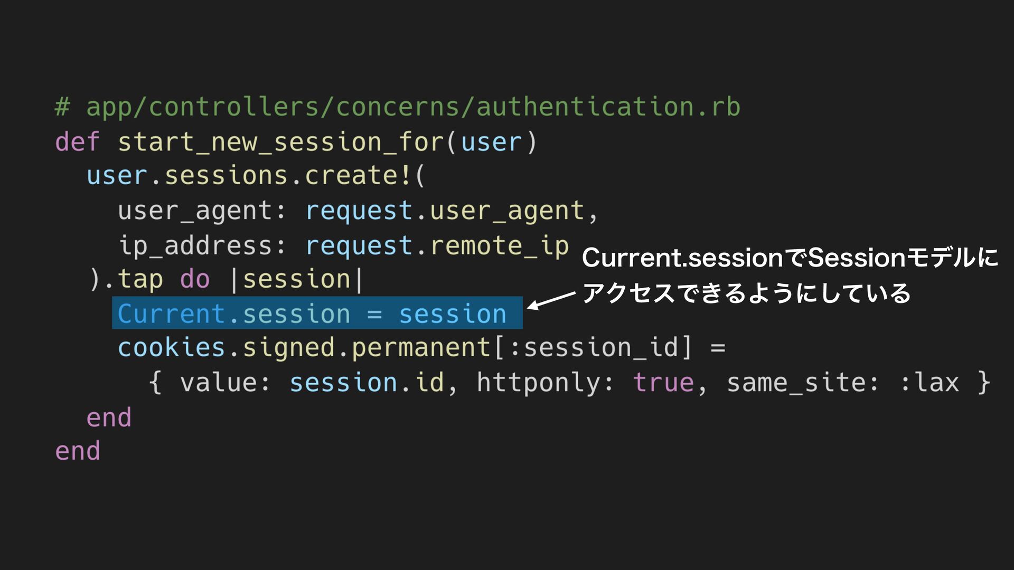Click the final end keyword
The width and height of the screenshot is (1014, 570).
(77, 451)
